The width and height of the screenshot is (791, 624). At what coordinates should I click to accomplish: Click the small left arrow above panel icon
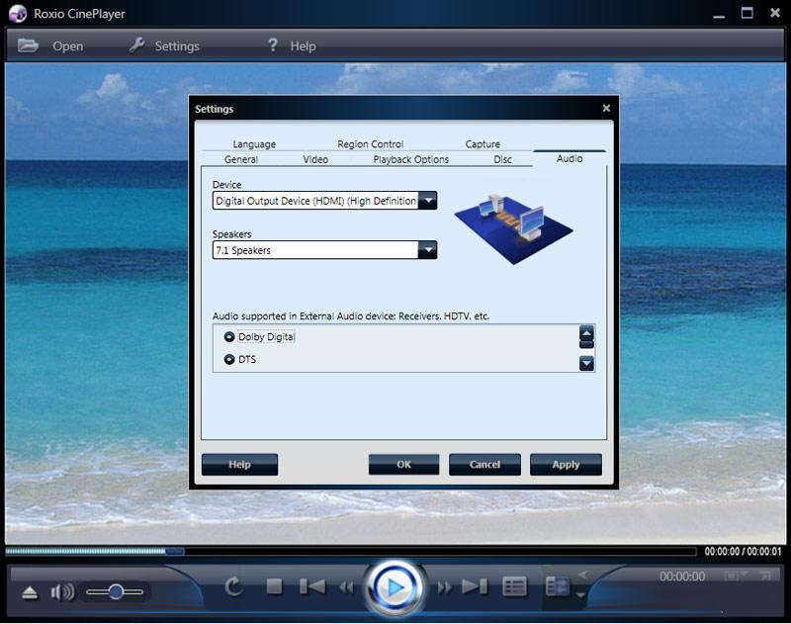coord(582,575)
